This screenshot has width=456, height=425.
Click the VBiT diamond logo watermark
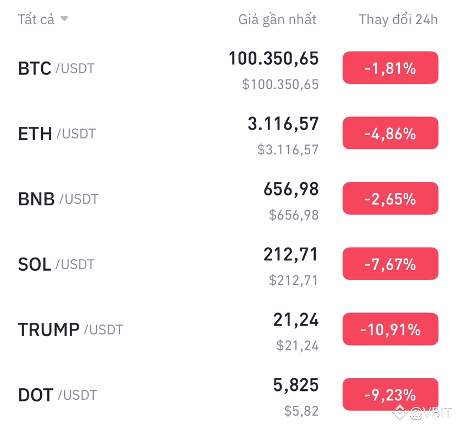click(400, 412)
